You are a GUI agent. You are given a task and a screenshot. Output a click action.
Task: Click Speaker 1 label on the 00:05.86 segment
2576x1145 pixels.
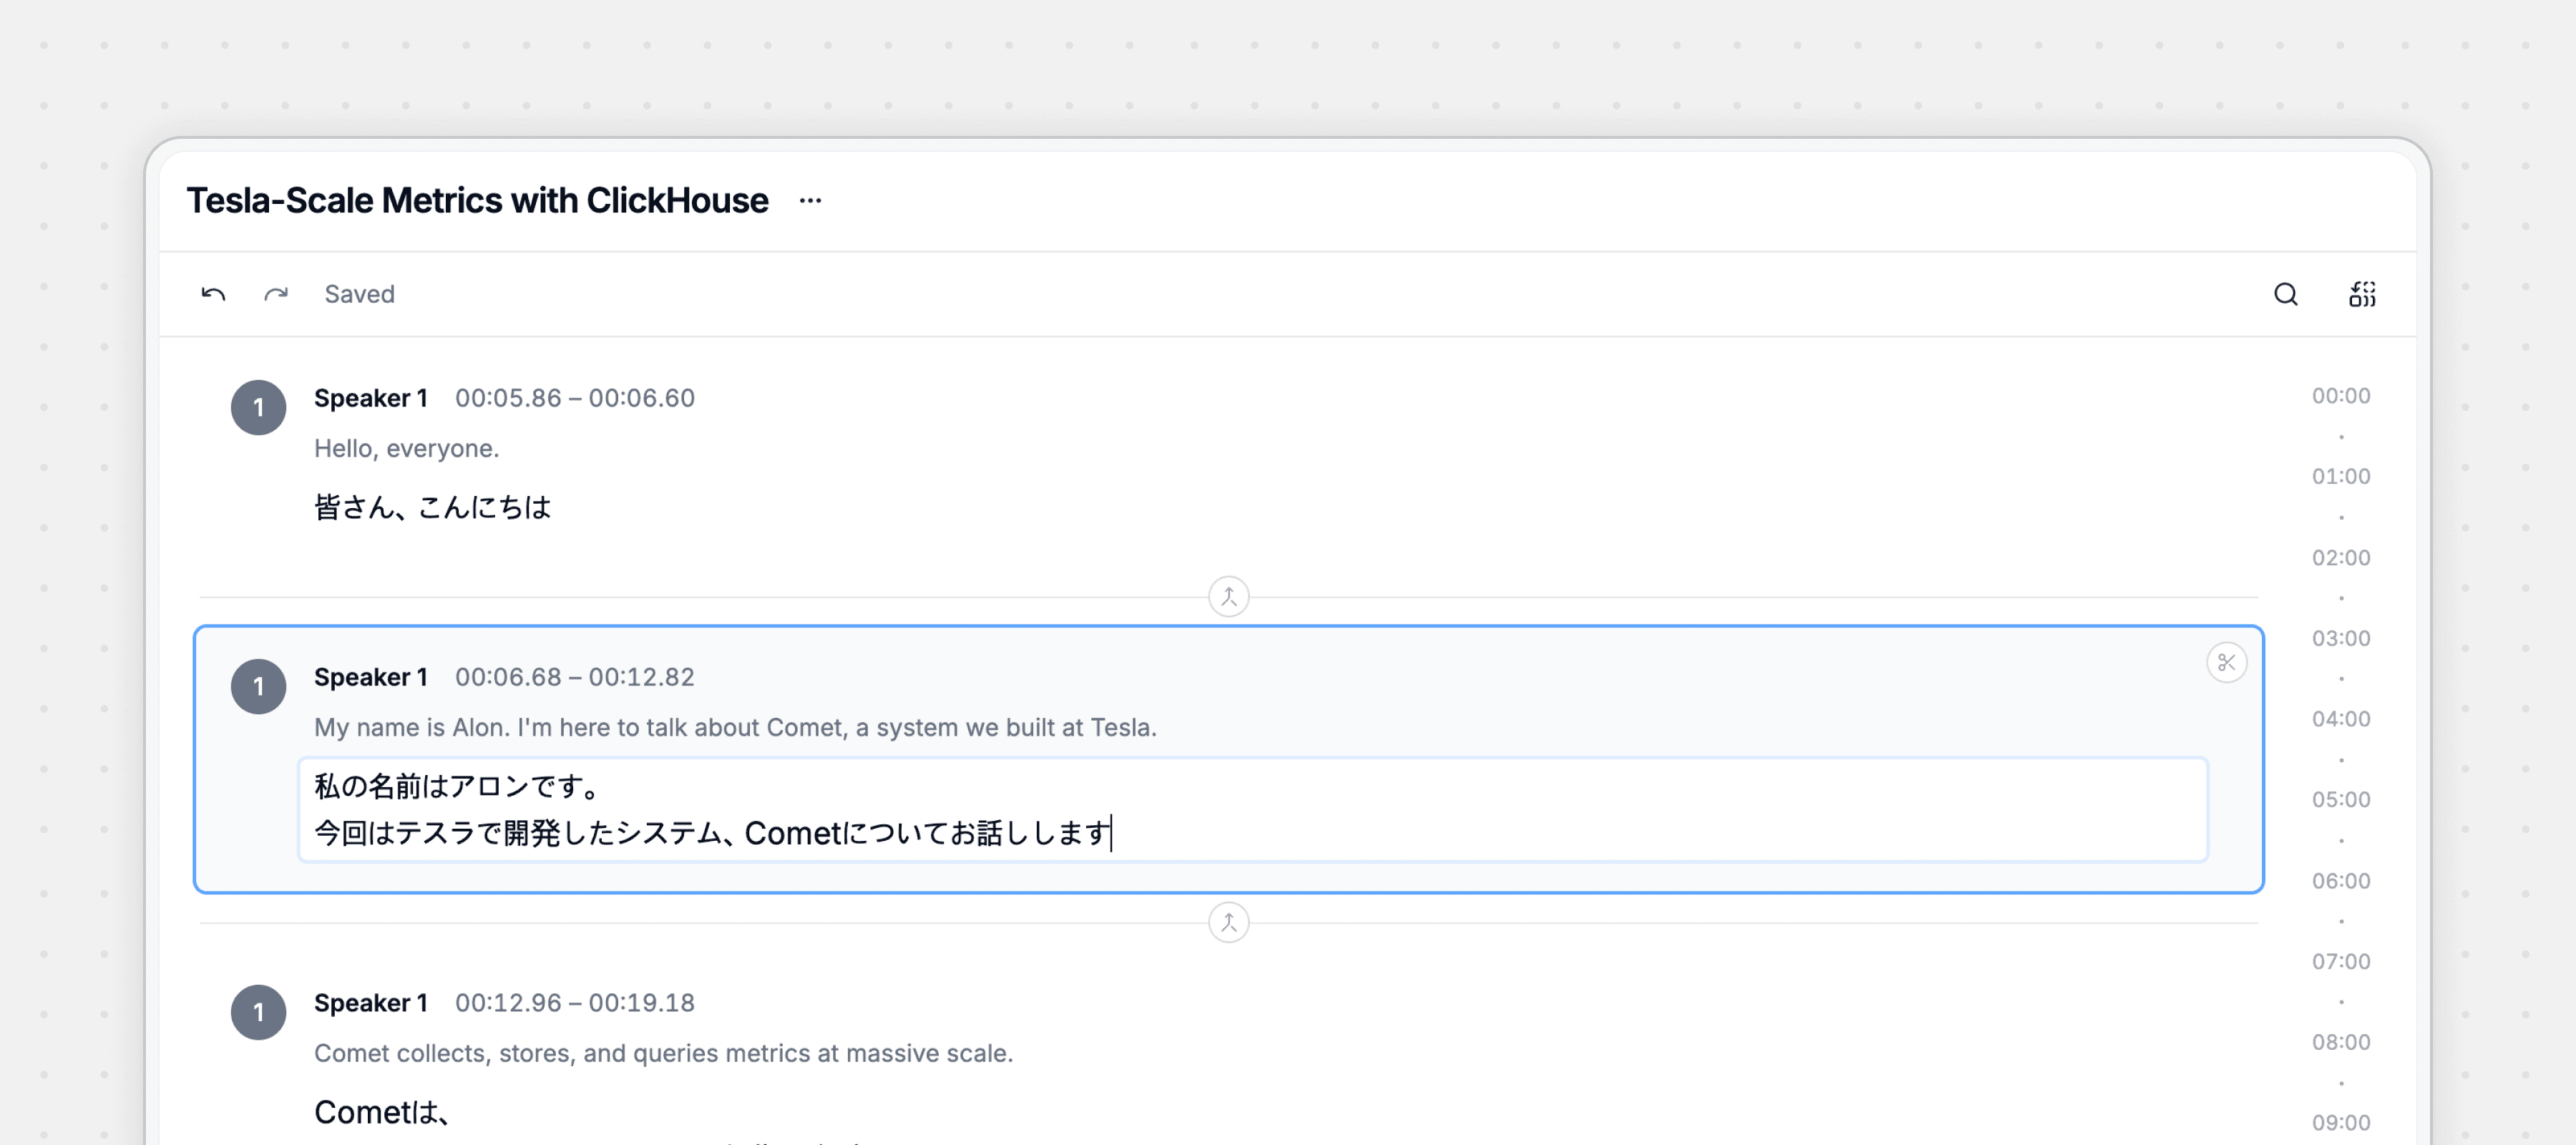tap(370, 398)
